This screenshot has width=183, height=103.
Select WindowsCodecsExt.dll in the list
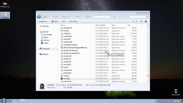click(x=71, y=53)
